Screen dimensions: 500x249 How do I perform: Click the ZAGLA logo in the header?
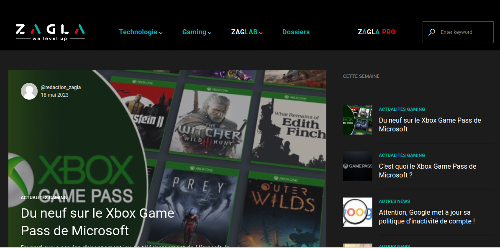(x=50, y=32)
